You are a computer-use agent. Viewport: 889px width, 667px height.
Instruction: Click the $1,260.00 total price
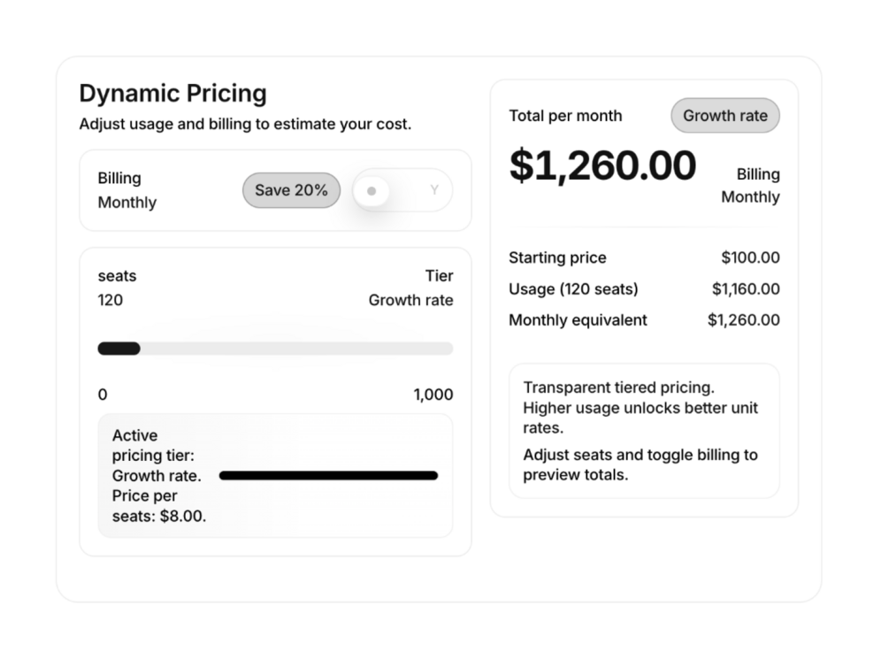click(x=602, y=165)
